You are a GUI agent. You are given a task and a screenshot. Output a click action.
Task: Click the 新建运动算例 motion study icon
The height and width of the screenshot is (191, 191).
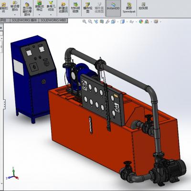pos(63,8)
